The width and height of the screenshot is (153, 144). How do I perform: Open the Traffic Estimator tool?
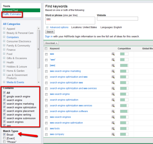click(12, 14)
